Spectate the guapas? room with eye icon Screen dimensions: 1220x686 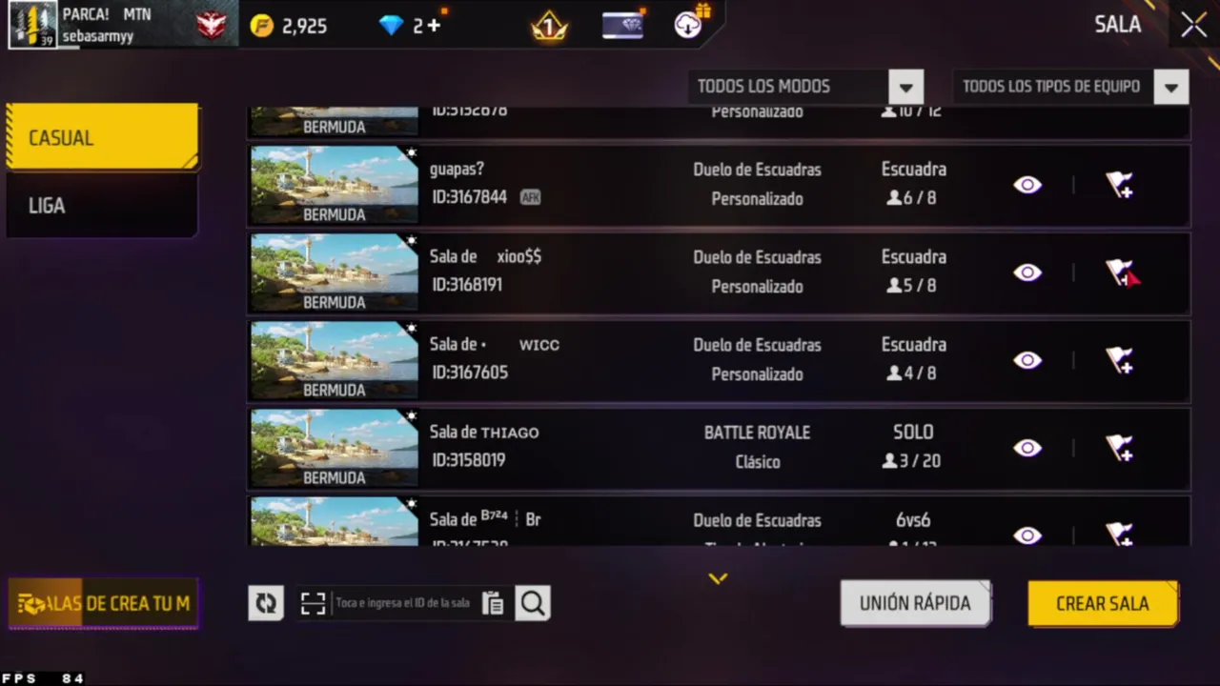[1027, 185]
